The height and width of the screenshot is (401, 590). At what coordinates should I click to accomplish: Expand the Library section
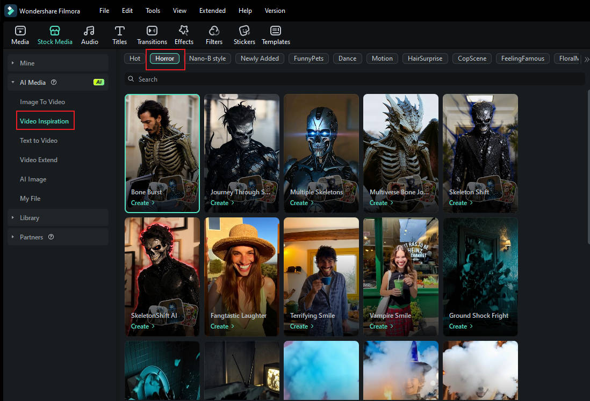[30, 217]
